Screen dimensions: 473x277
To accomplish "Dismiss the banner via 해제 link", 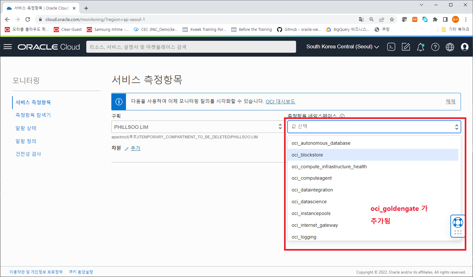I will pos(450,101).
